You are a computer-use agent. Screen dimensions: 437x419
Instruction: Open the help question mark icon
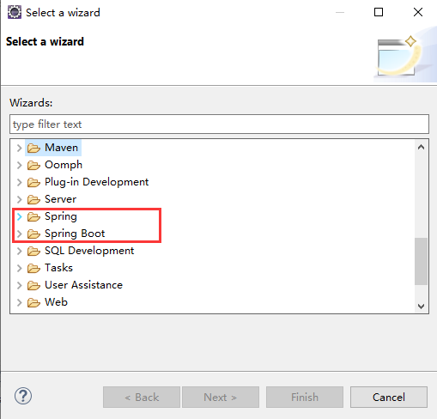[x=23, y=396]
